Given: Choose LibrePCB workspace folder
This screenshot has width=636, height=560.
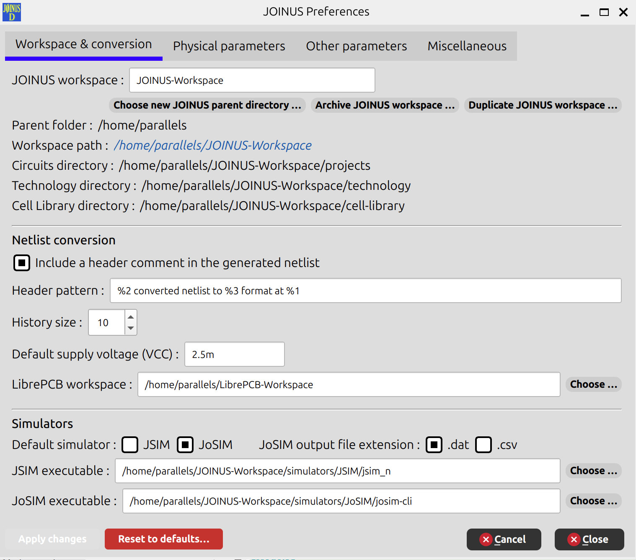Looking at the screenshot, I should [594, 384].
